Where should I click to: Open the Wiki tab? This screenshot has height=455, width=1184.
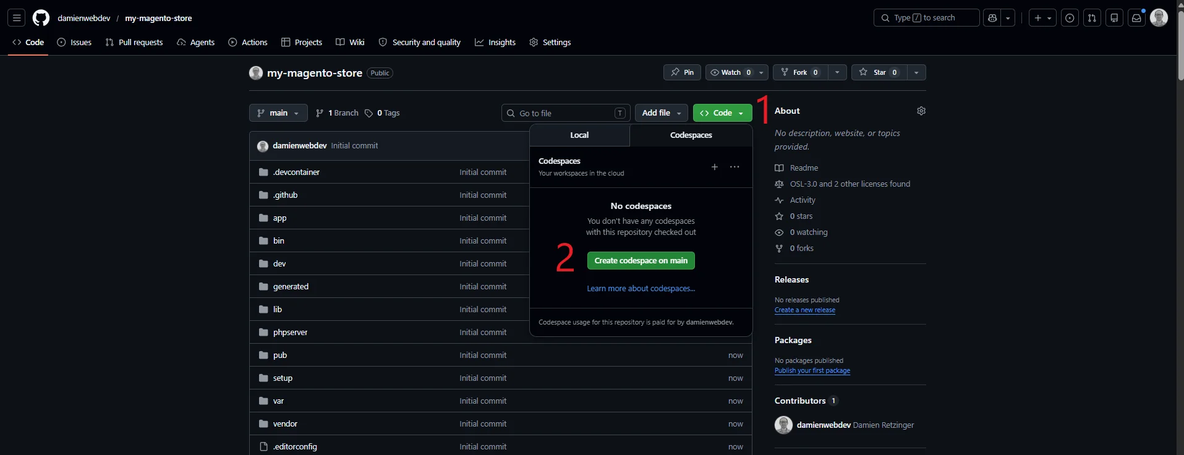coord(350,42)
